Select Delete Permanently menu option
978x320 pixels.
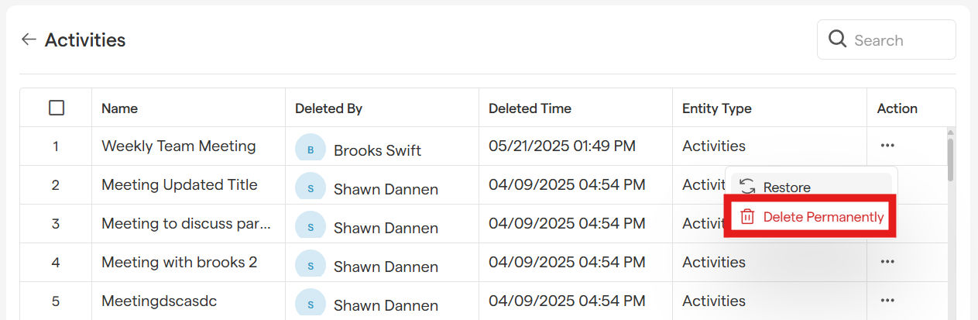click(823, 217)
